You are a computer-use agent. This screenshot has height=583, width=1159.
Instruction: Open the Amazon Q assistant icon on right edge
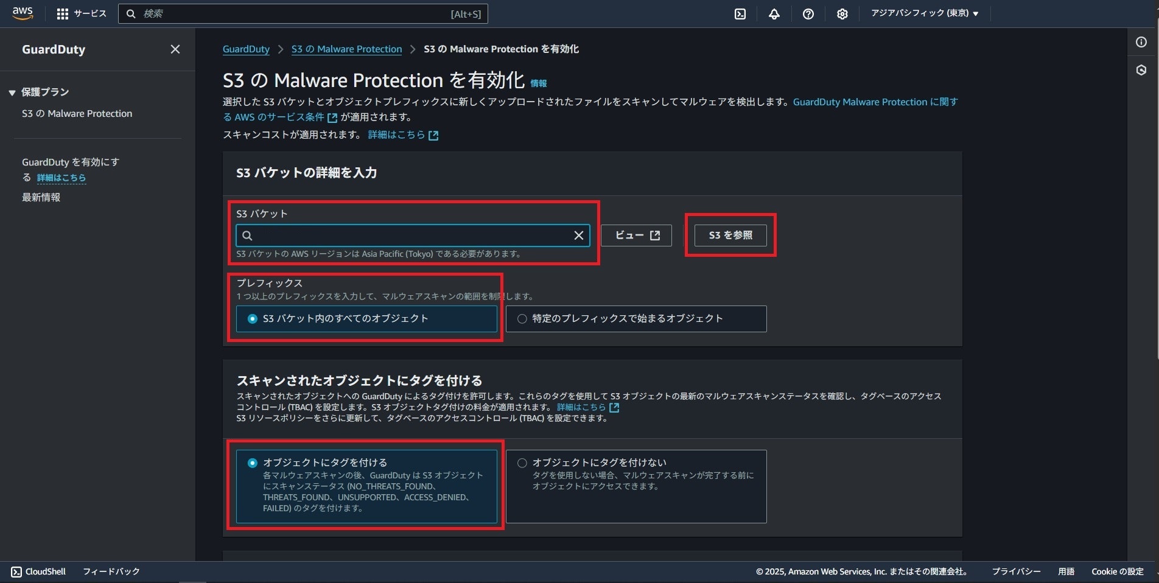(x=1141, y=70)
